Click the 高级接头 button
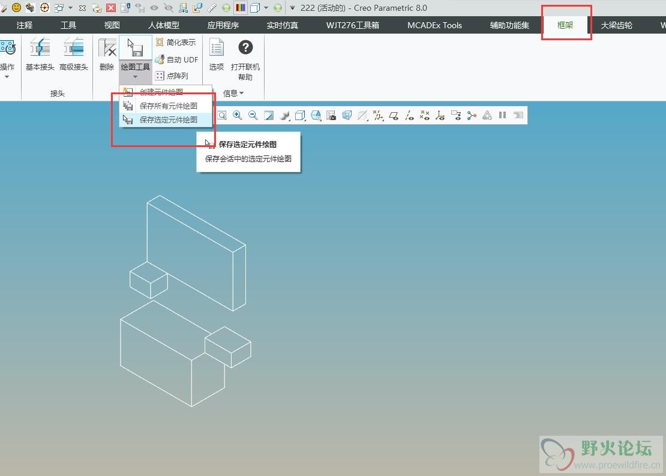Viewport: 666px width, 476px height. pos(73,55)
